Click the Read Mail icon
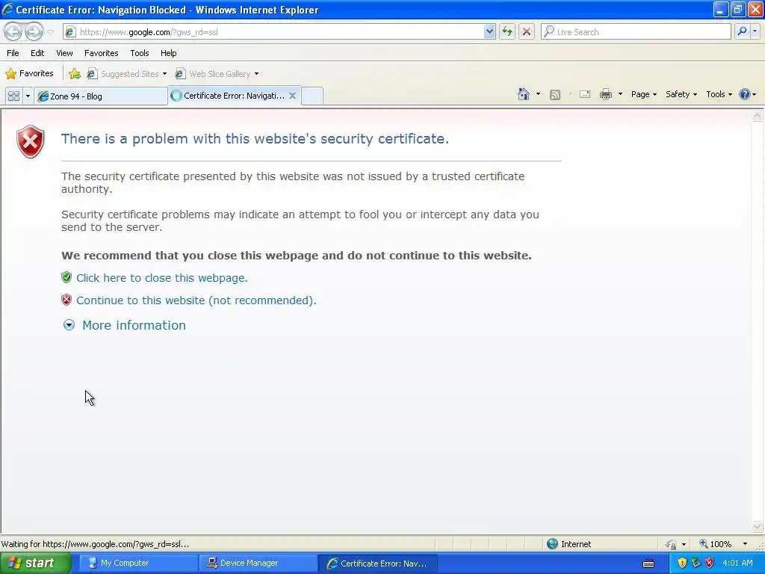765x574 pixels. point(585,95)
